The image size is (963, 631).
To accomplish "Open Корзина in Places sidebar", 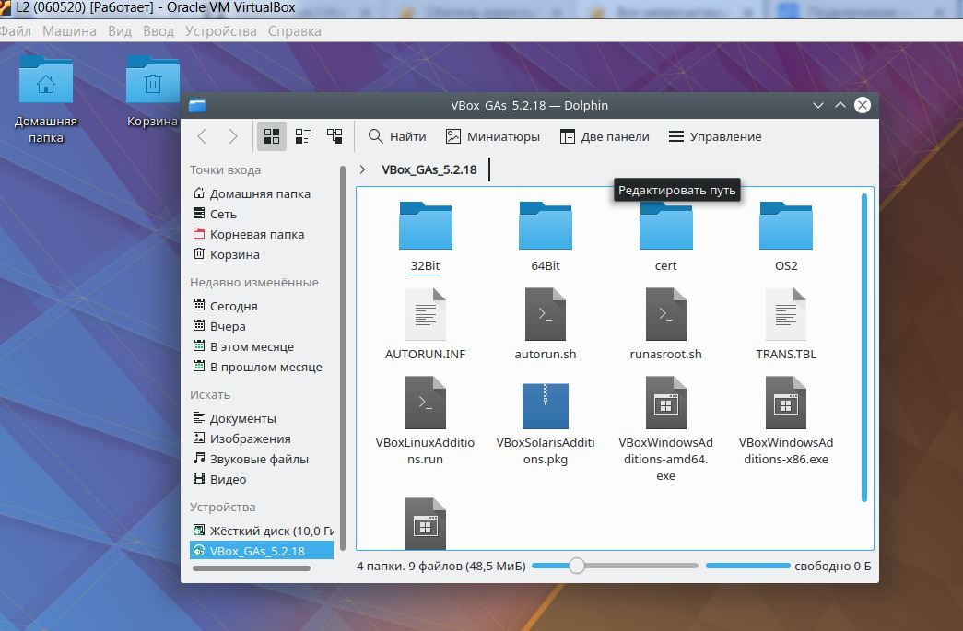I will point(226,254).
